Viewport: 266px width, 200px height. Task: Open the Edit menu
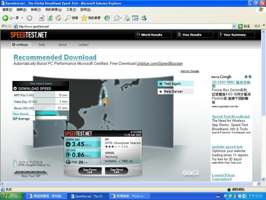(21, 10)
